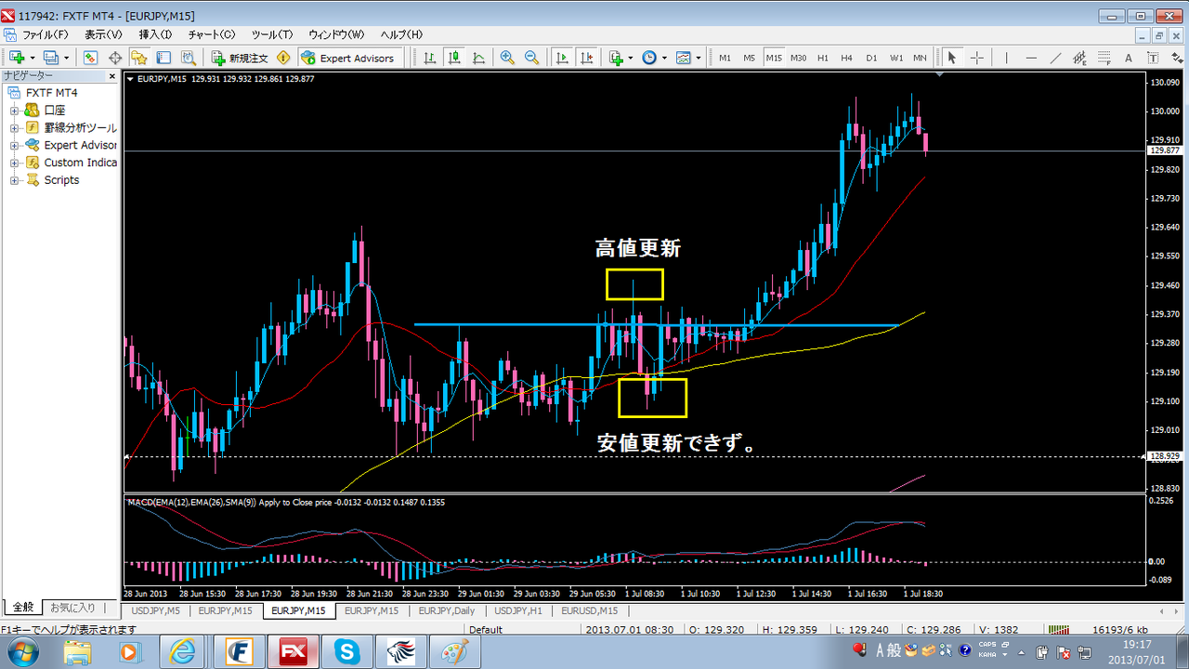This screenshot has height=669, width=1189.
Task: Open the new chart dropdown arrow
Action: pos(32,58)
